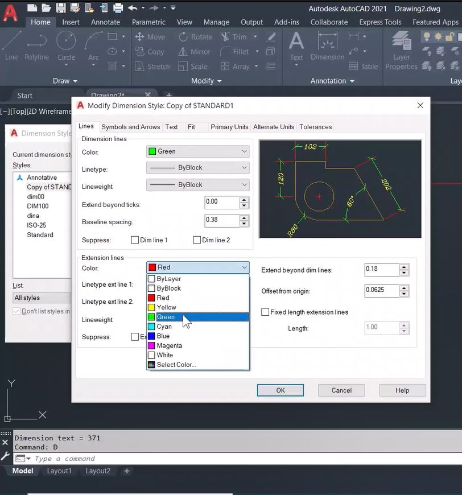Click the Help button
The image size is (462, 495).
coord(402,390)
